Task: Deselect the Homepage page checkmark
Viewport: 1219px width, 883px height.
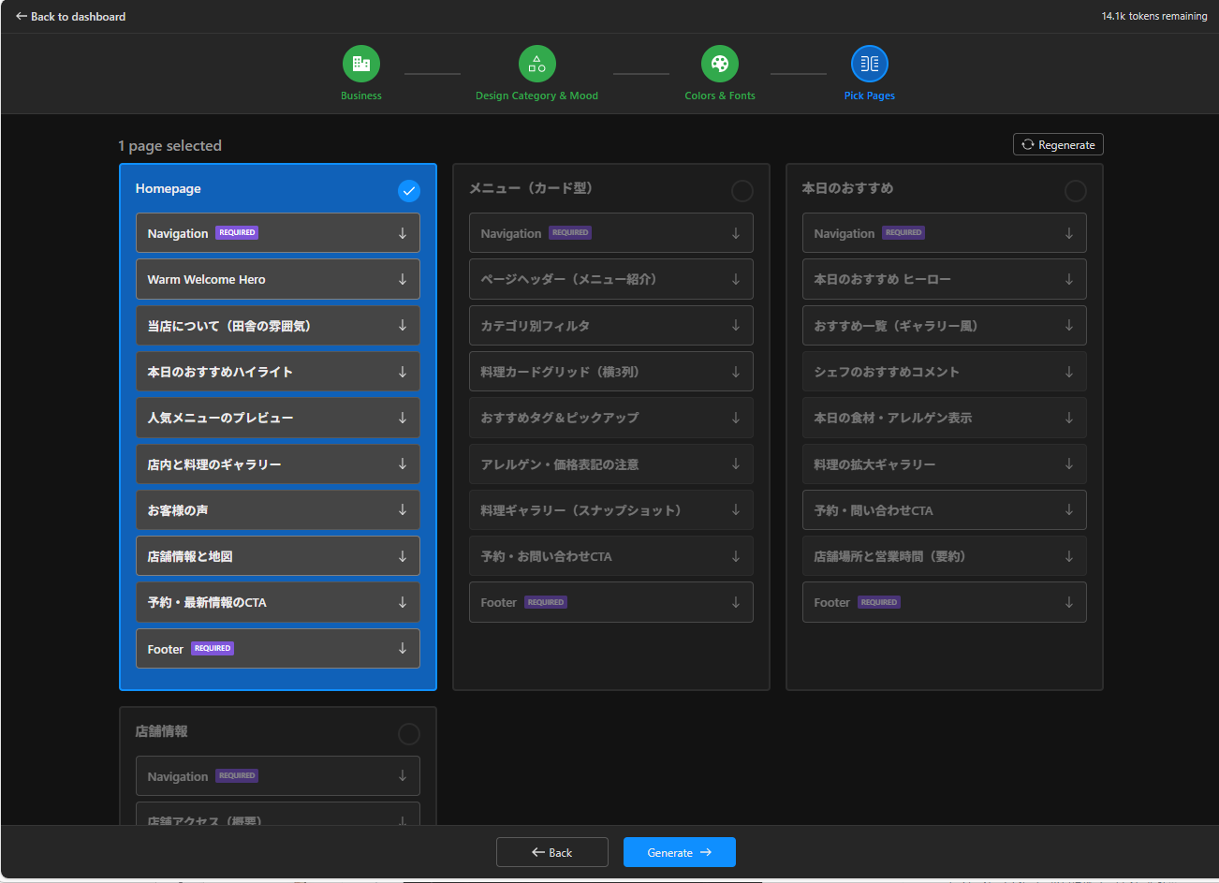Action: click(409, 191)
